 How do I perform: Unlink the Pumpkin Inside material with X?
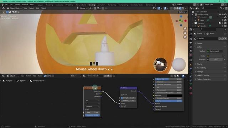(x=111, y=76)
